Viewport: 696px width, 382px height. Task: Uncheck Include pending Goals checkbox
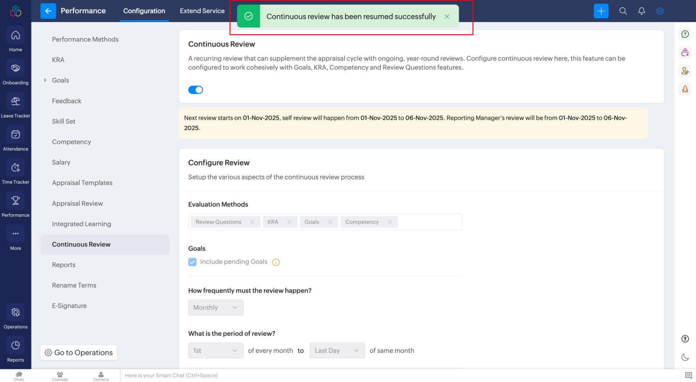click(192, 262)
